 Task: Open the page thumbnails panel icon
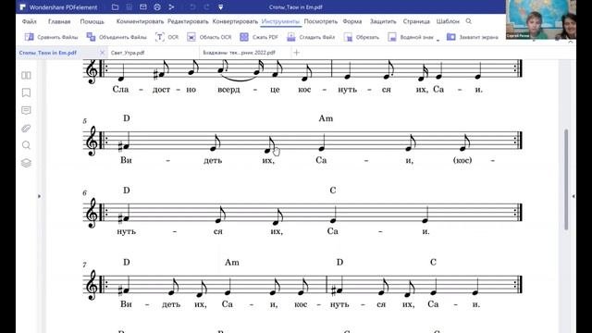tap(26, 75)
